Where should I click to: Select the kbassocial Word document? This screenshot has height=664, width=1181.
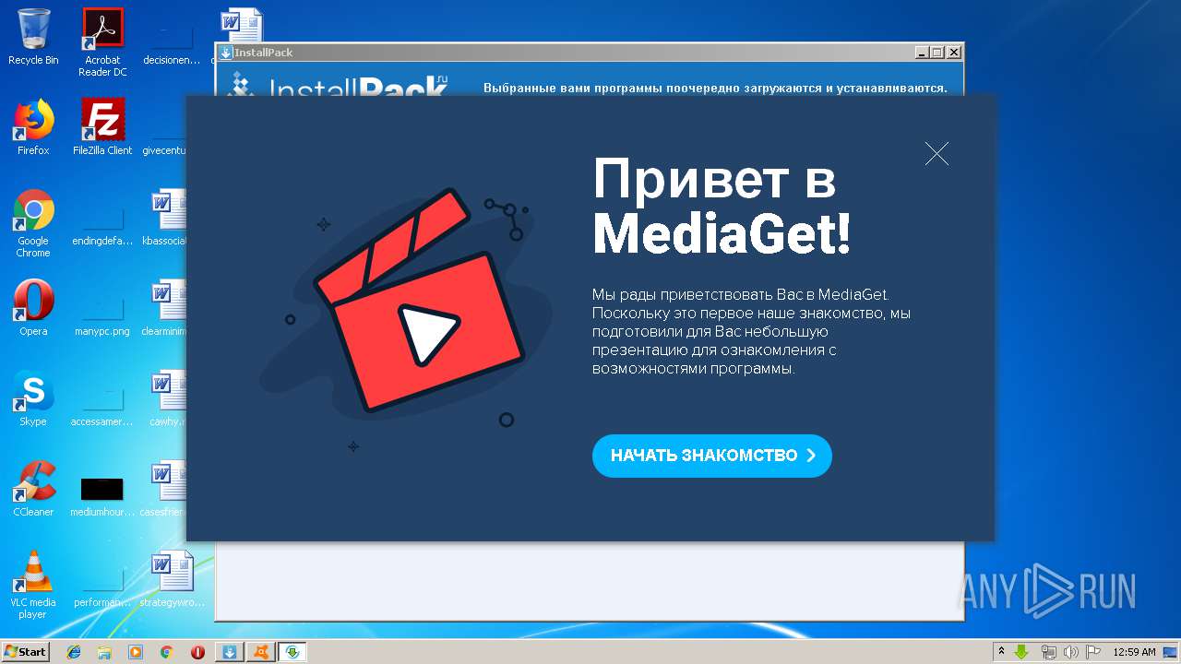[165, 218]
